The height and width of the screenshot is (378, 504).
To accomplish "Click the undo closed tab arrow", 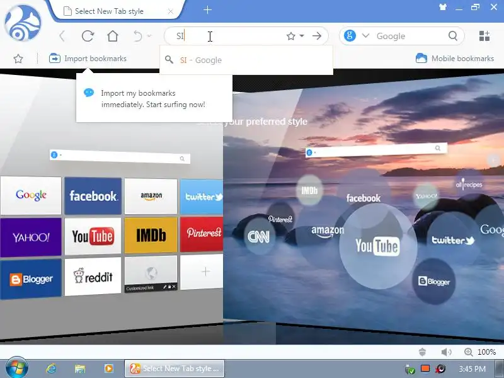I will coord(138,36).
